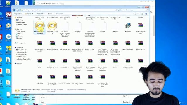Select the af-ZA archive
Image resolution: width=187 pixels, height=105 pixels.
click(40, 63)
